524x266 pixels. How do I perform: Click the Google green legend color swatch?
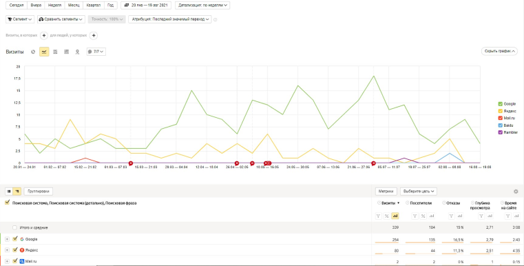click(x=501, y=104)
